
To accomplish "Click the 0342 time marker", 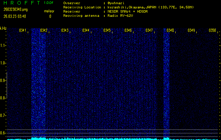I will (x=44, y=30).
